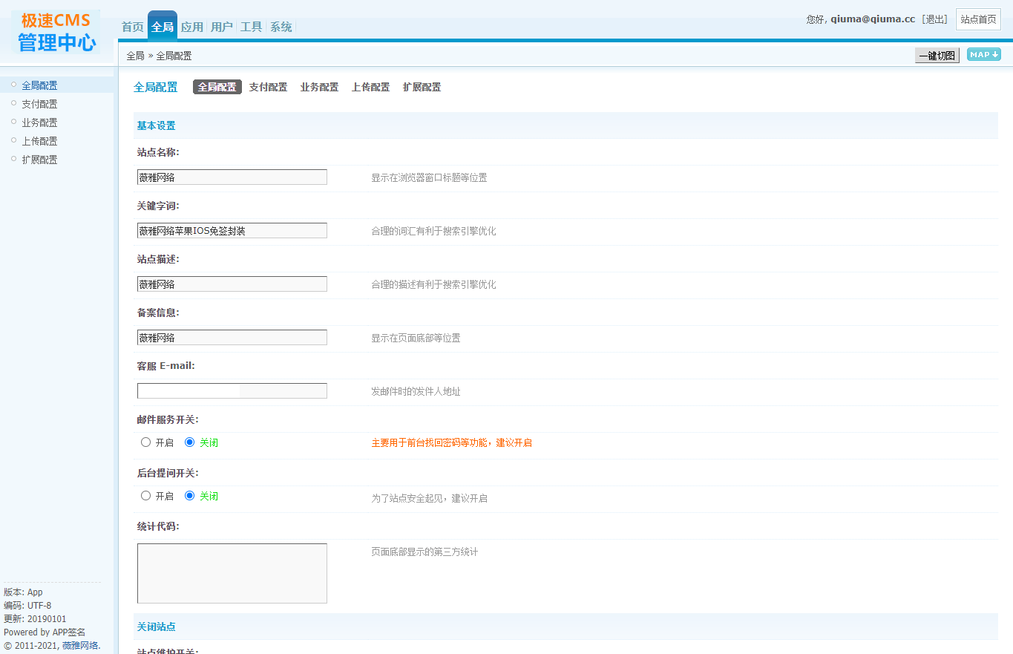Select 扩展配置 in the left sidebar
The image size is (1013, 654).
pyautogui.click(x=39, y=160)
